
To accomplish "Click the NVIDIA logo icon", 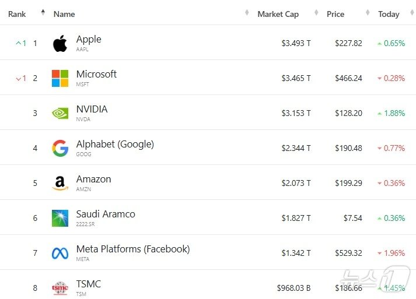I will [x=60, y=113].
